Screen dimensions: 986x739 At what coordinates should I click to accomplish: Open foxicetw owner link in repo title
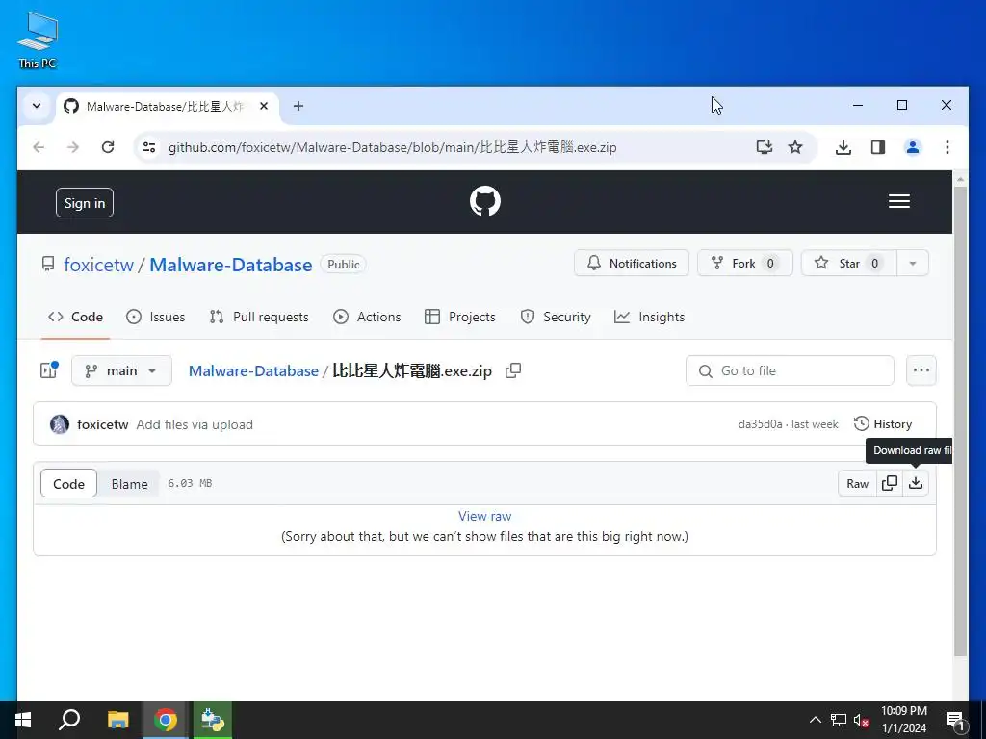point(99,265)
